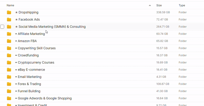
Task: Open Google Adwords & Google Shopping folder
Action: click(45, 98)
